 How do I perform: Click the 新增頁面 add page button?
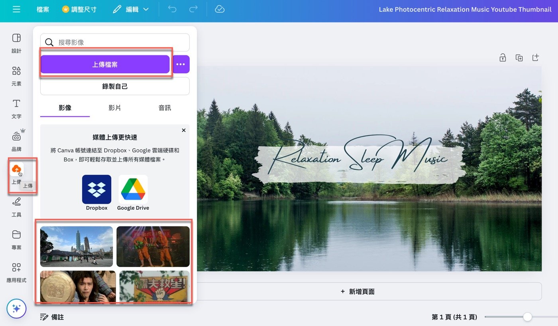tap(358, 291)
